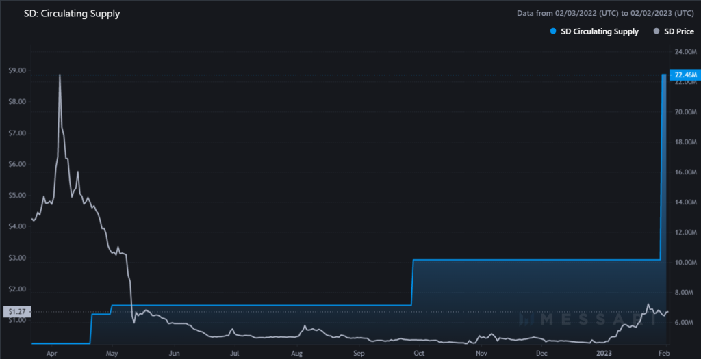The height and width of the screenshot is (359, 701).
Task: Click the April price peak on the chart
Action: [60, 75]
